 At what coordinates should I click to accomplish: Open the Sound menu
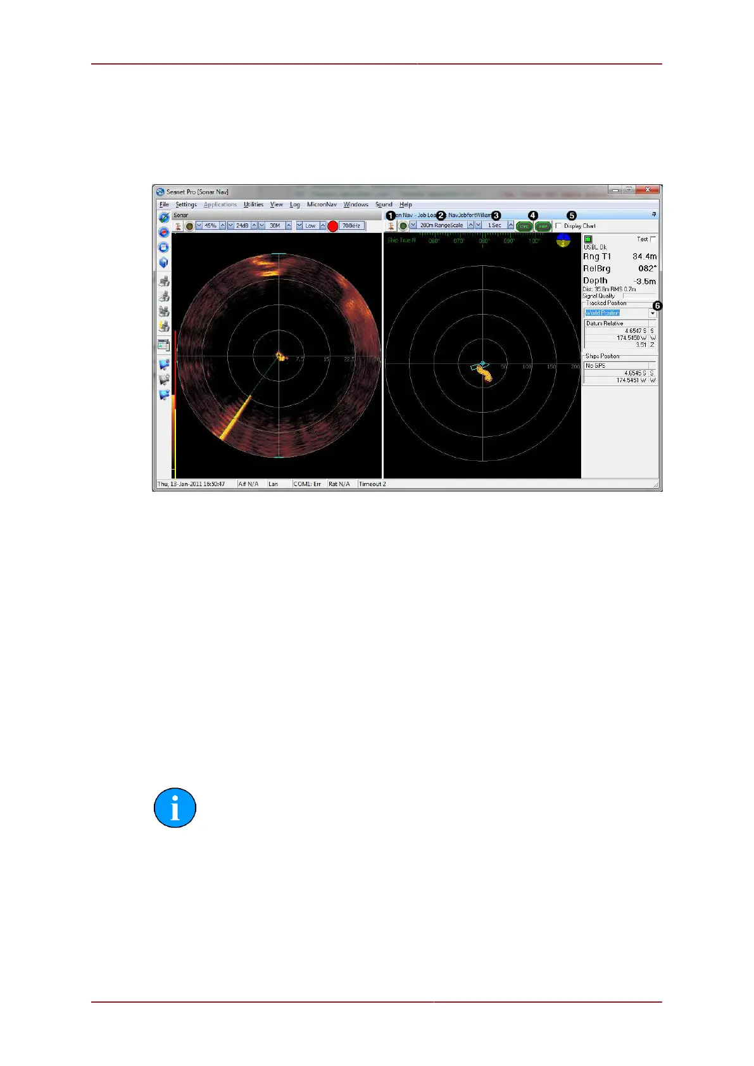click(x=384, y=204)
